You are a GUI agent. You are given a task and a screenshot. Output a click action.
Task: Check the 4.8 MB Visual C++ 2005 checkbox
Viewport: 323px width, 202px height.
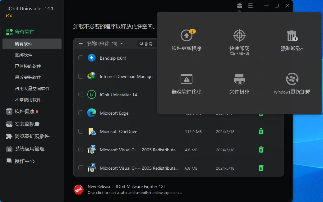[81, 149]
